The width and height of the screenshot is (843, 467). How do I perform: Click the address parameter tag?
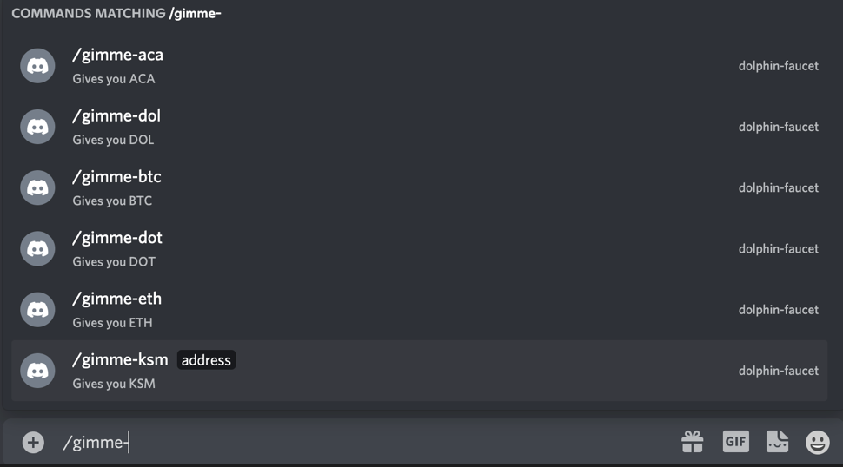pos(206,360)
